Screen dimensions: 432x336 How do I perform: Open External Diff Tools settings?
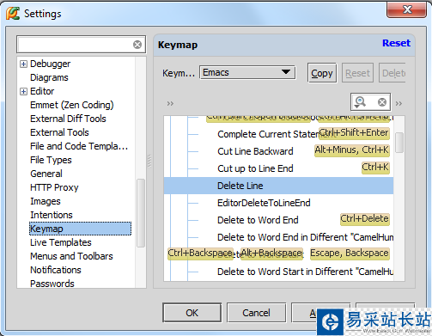pos(68,119)
